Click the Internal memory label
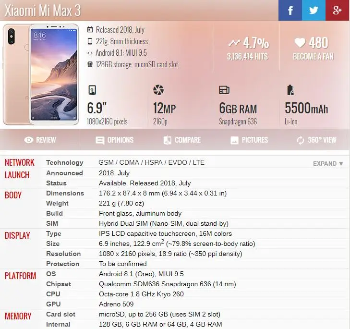The height and width of the screenshot is (329, 350). click(x=58, y=324)
